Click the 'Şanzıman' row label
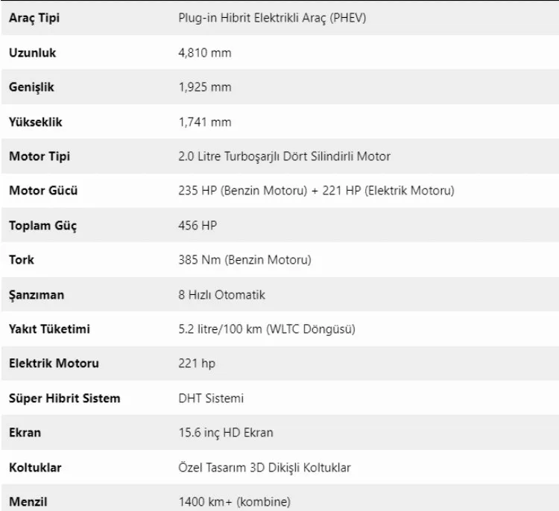The height and width of the screenshot is (511, 559). tap(37, 295)
